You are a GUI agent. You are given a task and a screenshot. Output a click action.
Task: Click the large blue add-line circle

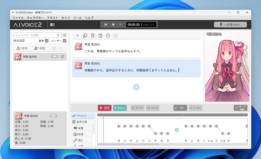tap(136, 87)
